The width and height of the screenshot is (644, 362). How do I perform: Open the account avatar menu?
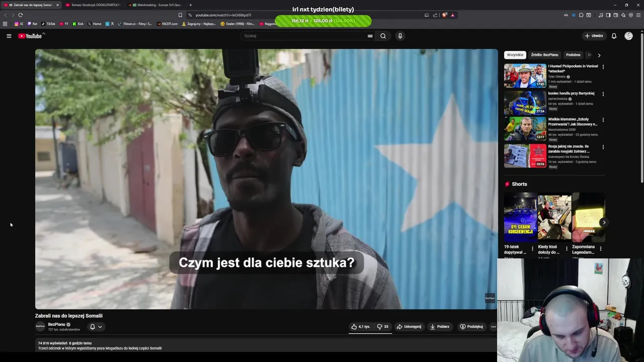(628, 36)
